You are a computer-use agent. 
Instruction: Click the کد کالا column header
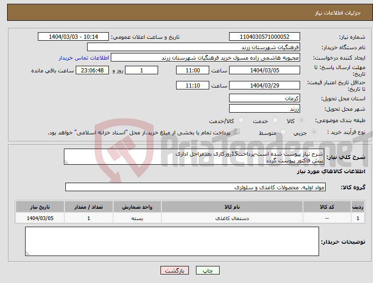327,207
